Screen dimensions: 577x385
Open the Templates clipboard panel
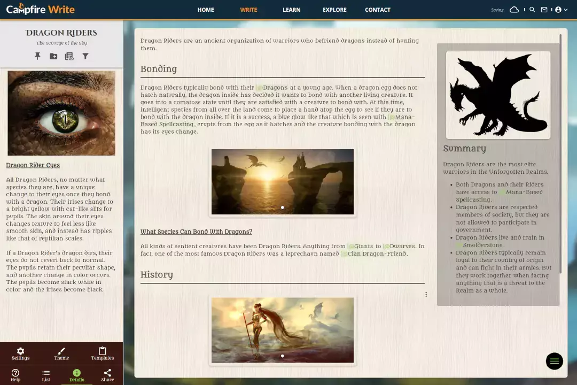pyautogui.click(x=102, y=354)
